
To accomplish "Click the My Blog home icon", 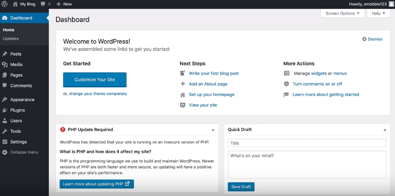I will 15,4.
